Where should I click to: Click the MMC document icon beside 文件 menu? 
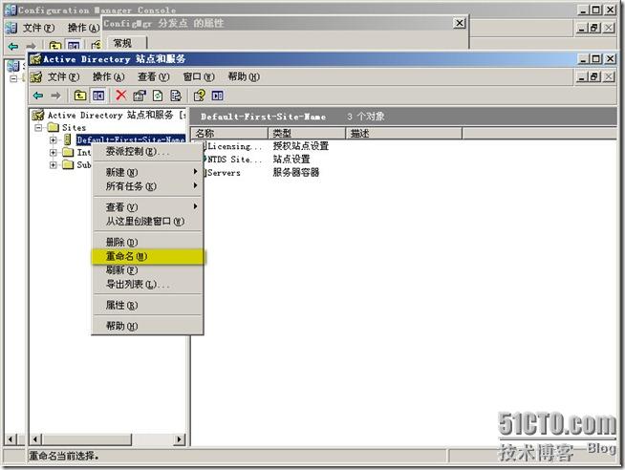(36, 76)
